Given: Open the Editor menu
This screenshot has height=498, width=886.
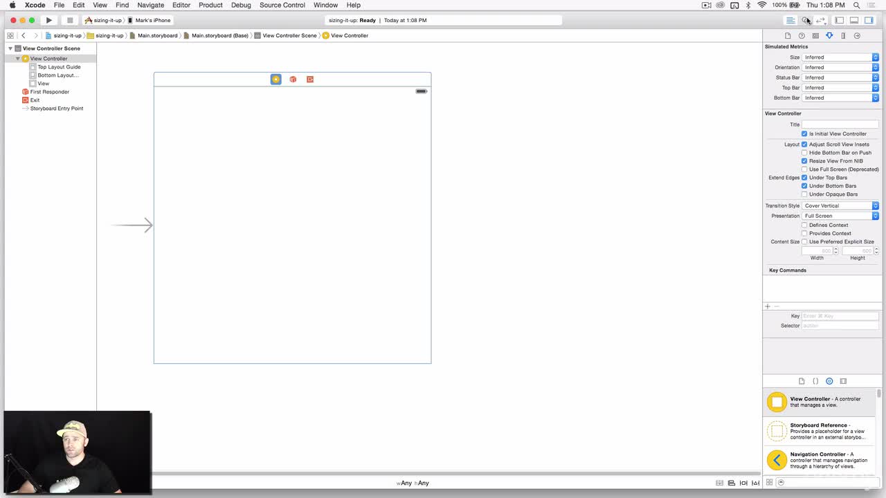Looking at the screenshot, I should pos(181,5).
